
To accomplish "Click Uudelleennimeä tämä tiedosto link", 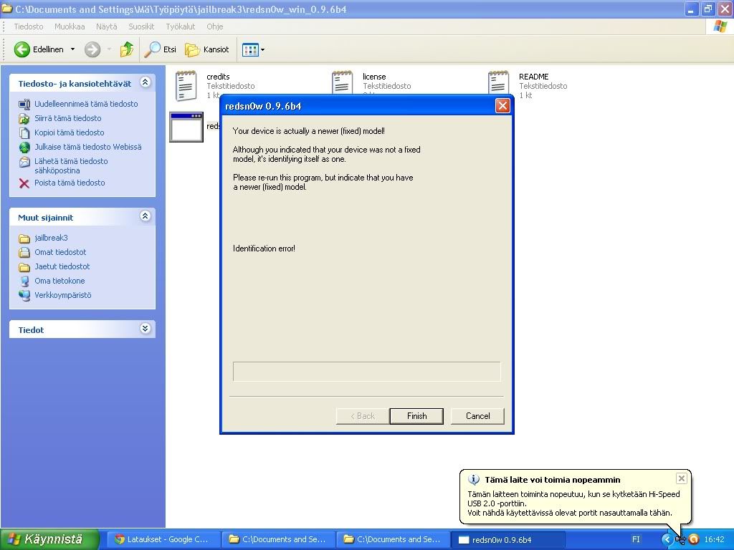I will tap(86, 104).
